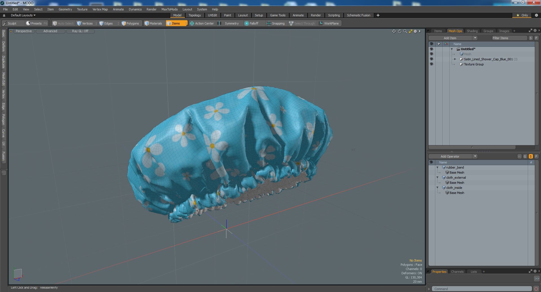The image size is (541, 292).
Task: Switch to the Shading panel tab
Action: [x=472, y=31]
